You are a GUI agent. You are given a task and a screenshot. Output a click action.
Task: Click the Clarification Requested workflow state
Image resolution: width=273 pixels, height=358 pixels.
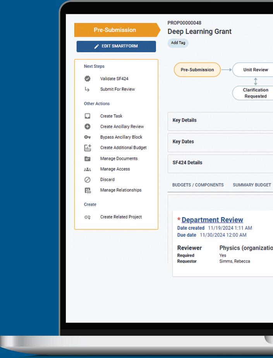pos(253,93)
